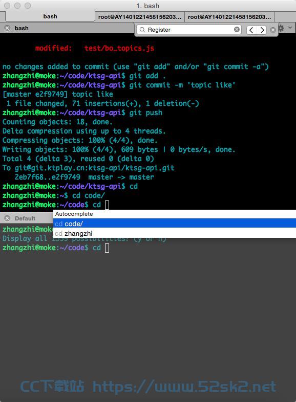Viewport: 296px width, 402px height.
Task: Close the Default pane
Action: tap(7, 218)
